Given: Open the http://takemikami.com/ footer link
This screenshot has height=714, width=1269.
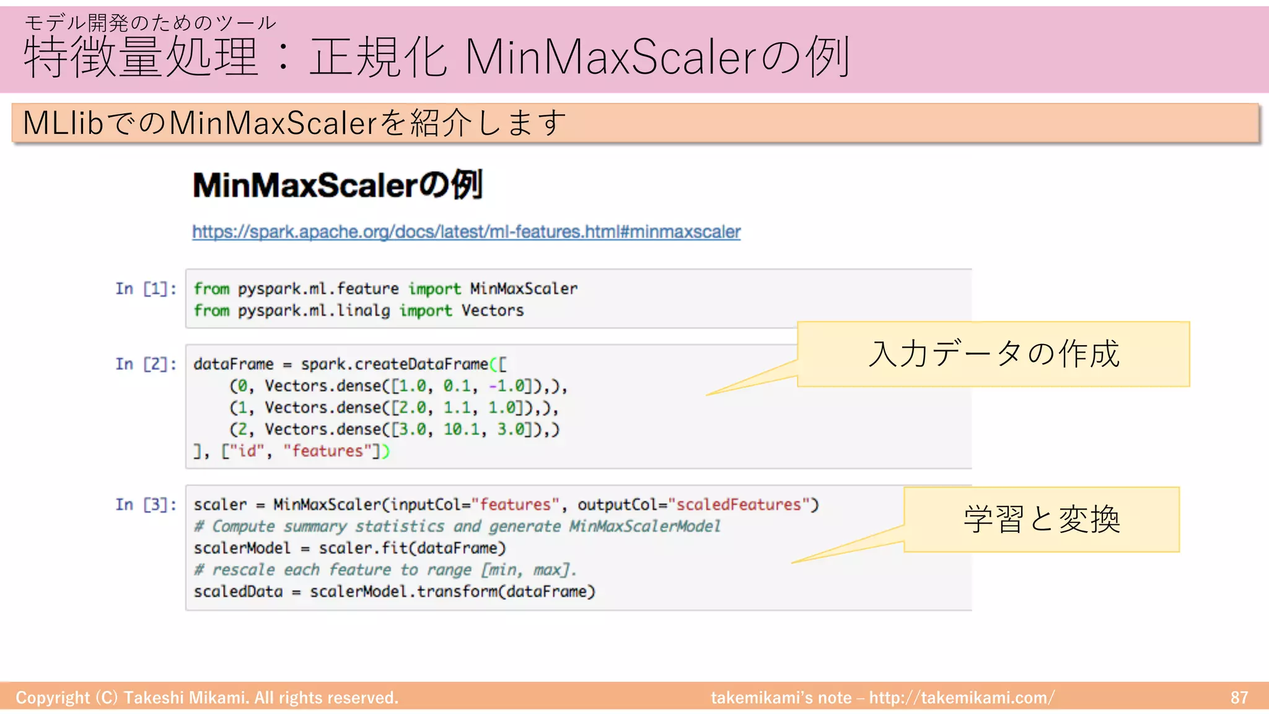Looking at the screenshot, I should click(x=962, y=698).
